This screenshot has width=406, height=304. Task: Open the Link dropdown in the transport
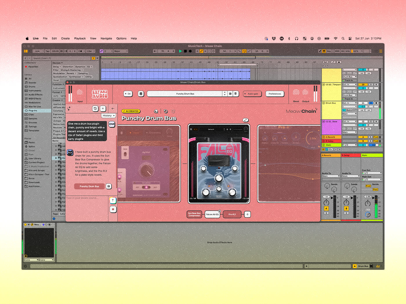pyautogui.click(x=39, y=51)
